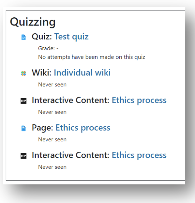Click the 'Wiki:' label text
This screenshot has height=203, width=195.
point(41,72)
